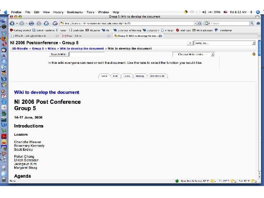This screenshot has width=264, height=198.
Task: Open the Jump to... dropdown
Action: coord(225,43)
